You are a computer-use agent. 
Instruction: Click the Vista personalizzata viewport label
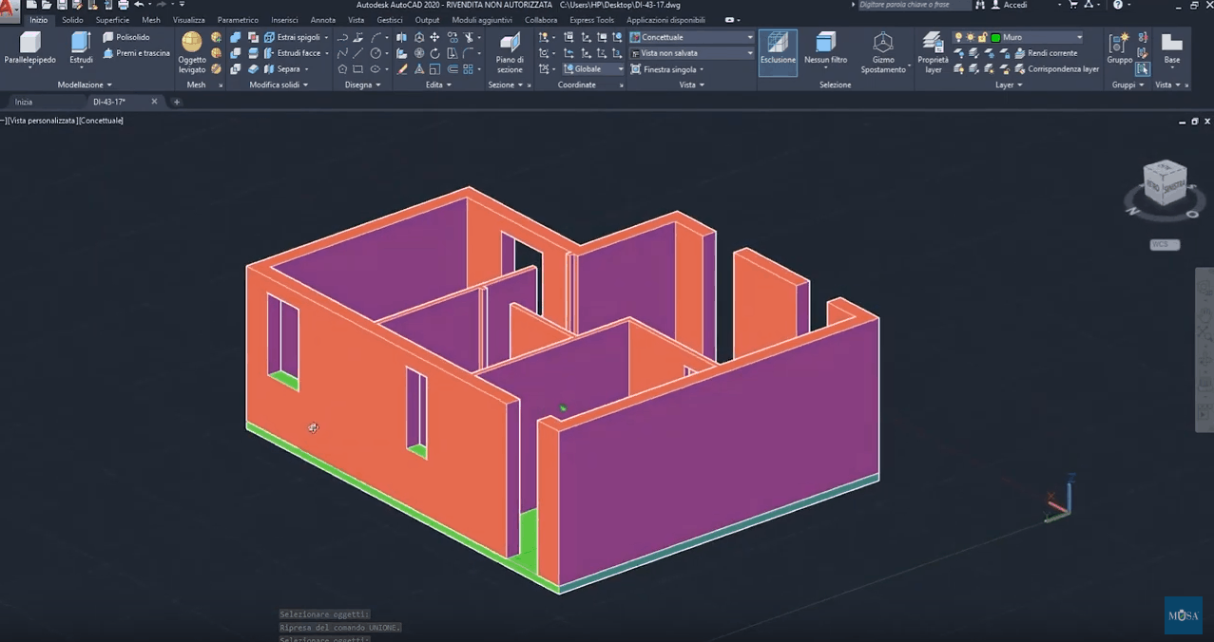pyautogui.click(x=44, y=121)
